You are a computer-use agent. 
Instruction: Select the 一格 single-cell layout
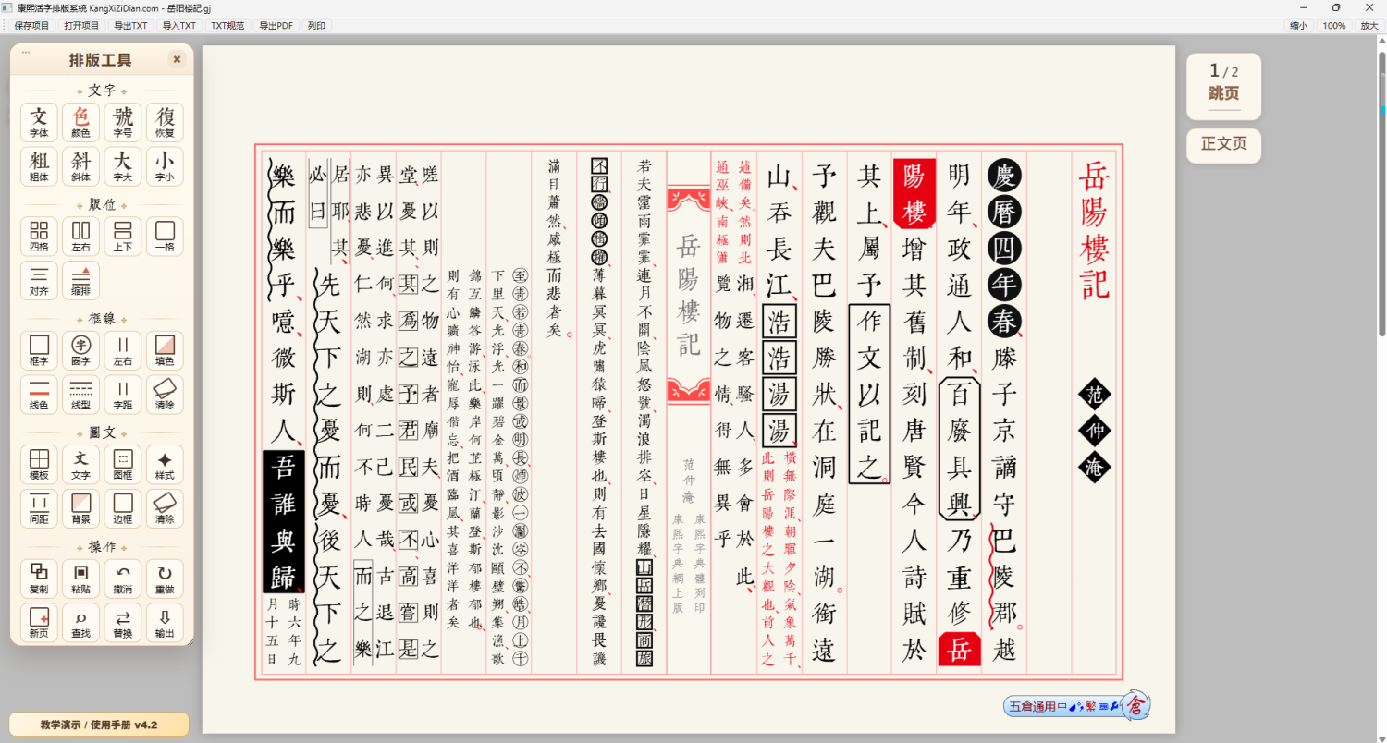(x=165, y=237)
